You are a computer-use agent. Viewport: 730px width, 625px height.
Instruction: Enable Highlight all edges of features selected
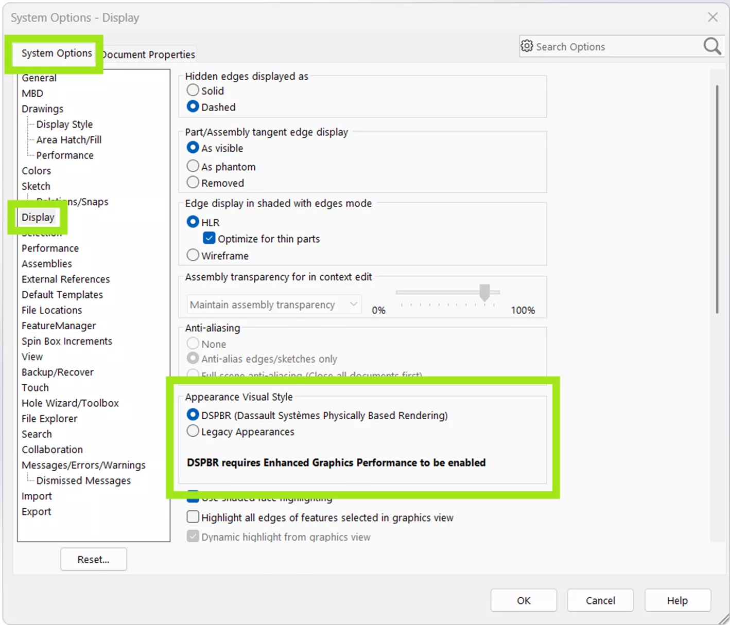(192, 516)
